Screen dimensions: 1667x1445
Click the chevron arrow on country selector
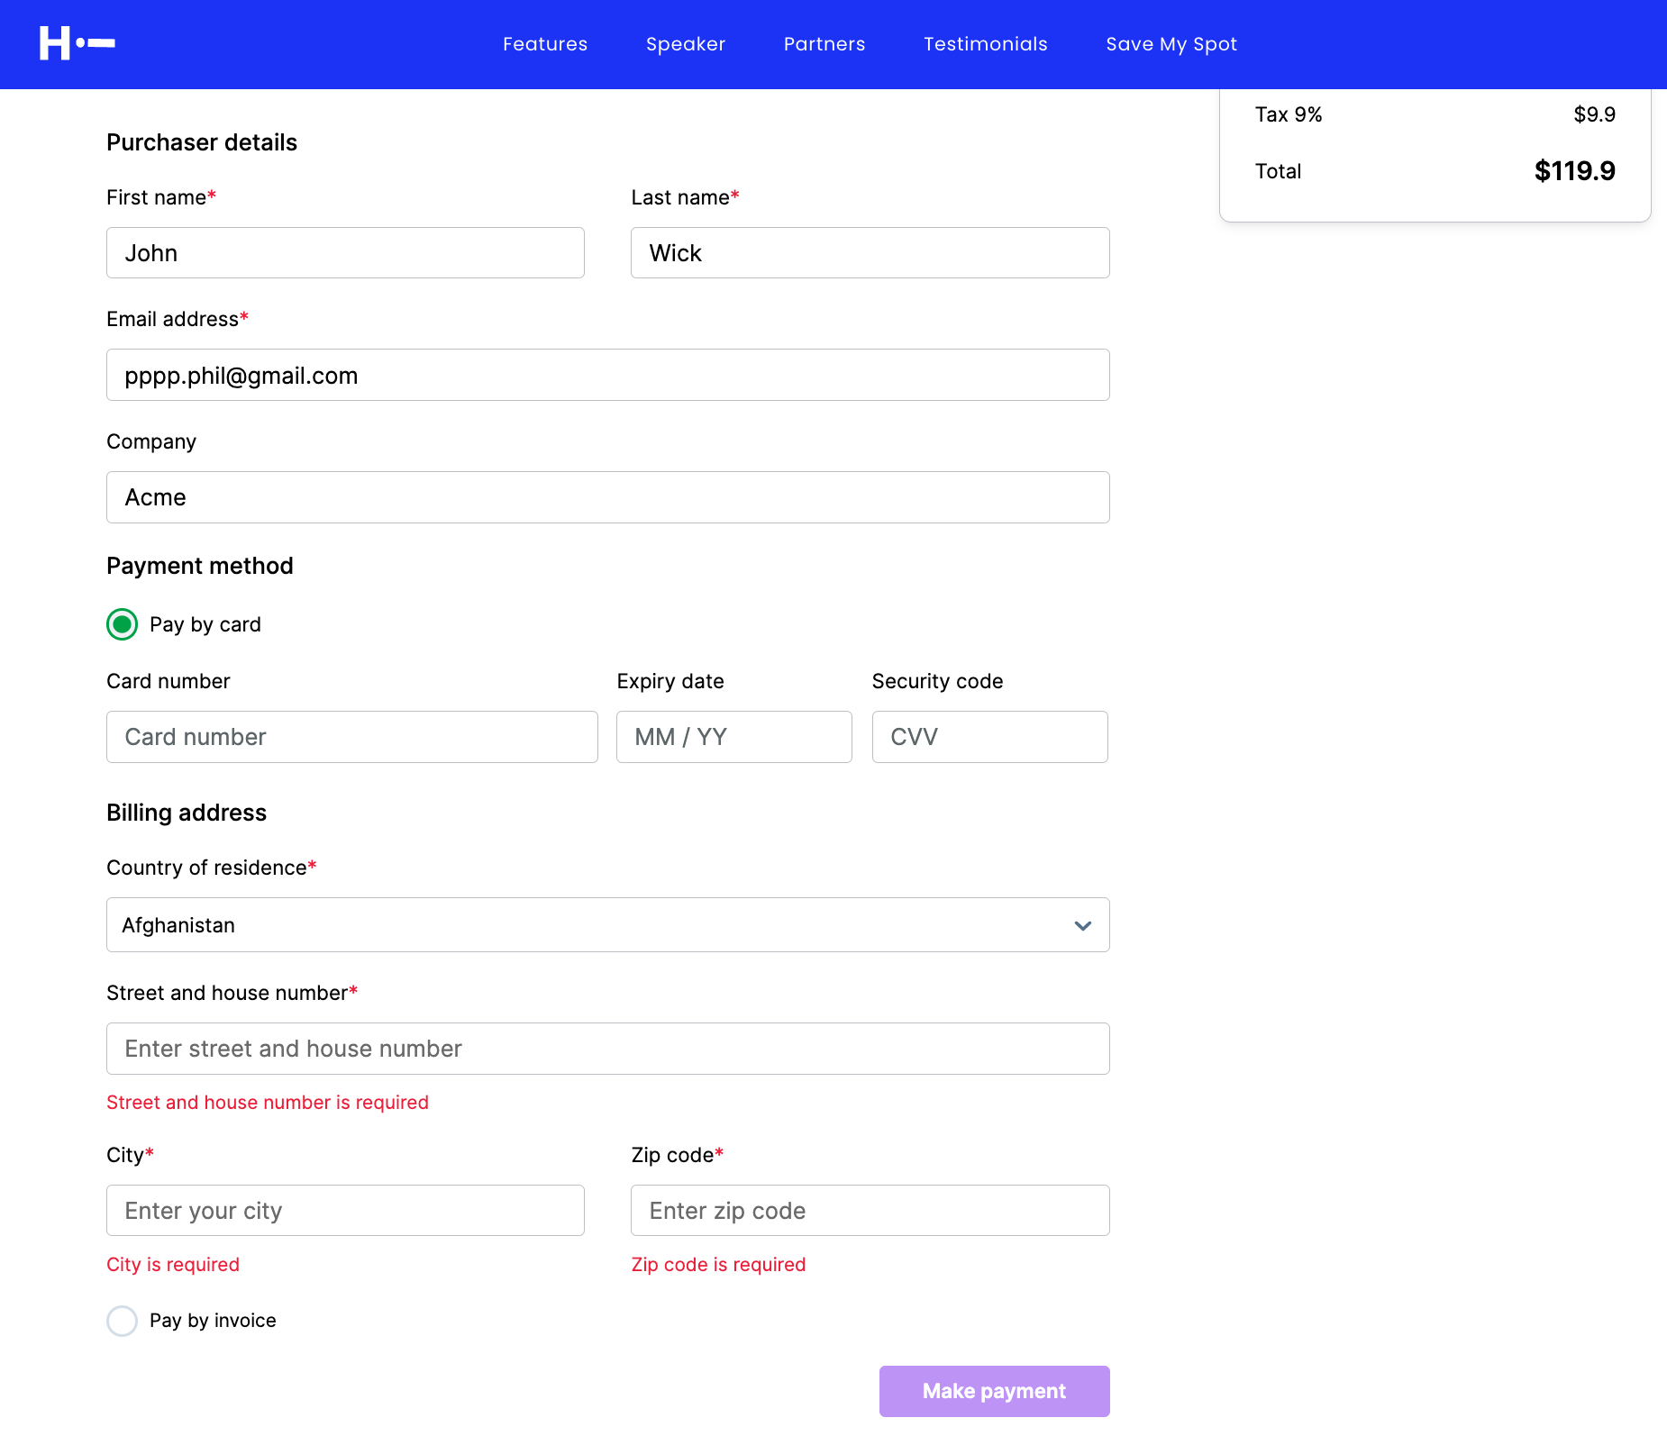1082,925
